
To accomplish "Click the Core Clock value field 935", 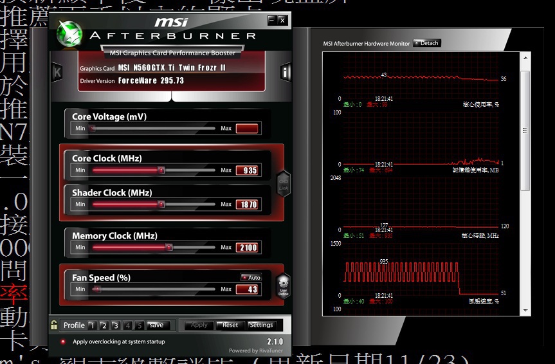I will [x=247, y=170].
